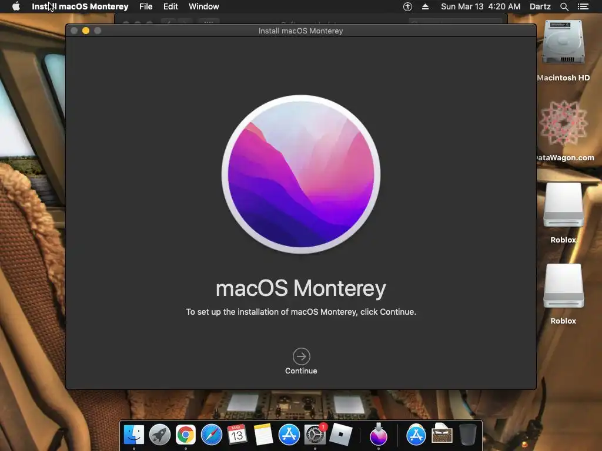The height and width of the screenshot is (451, 602).
Task: Open Spotlight search magnifier icon
Action: [564, 6]
